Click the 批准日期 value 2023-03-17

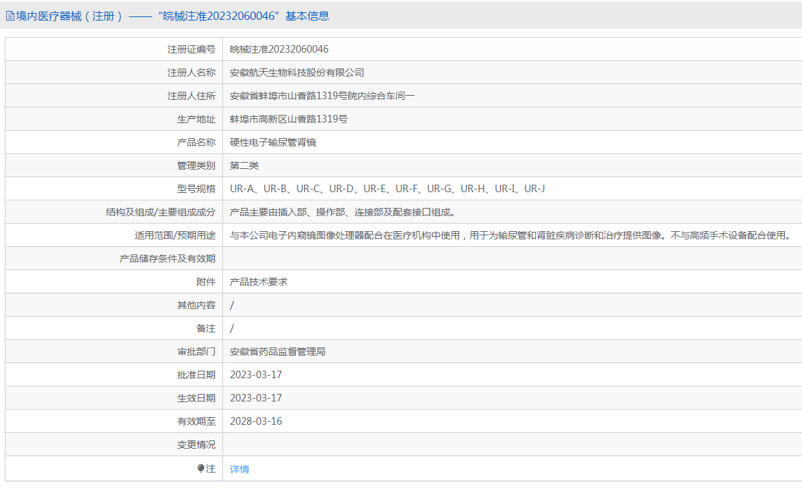pos(256,375)
